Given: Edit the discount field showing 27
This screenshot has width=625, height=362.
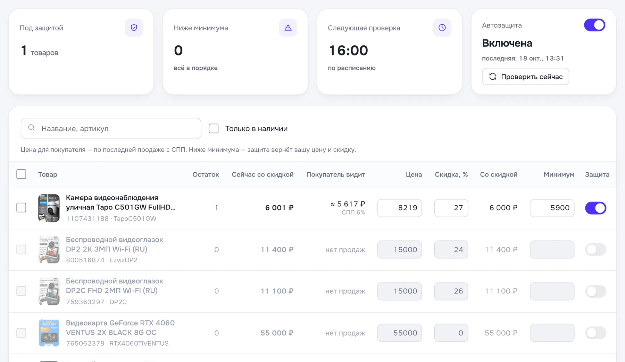Looking at the screenshot, I should 451,208.
